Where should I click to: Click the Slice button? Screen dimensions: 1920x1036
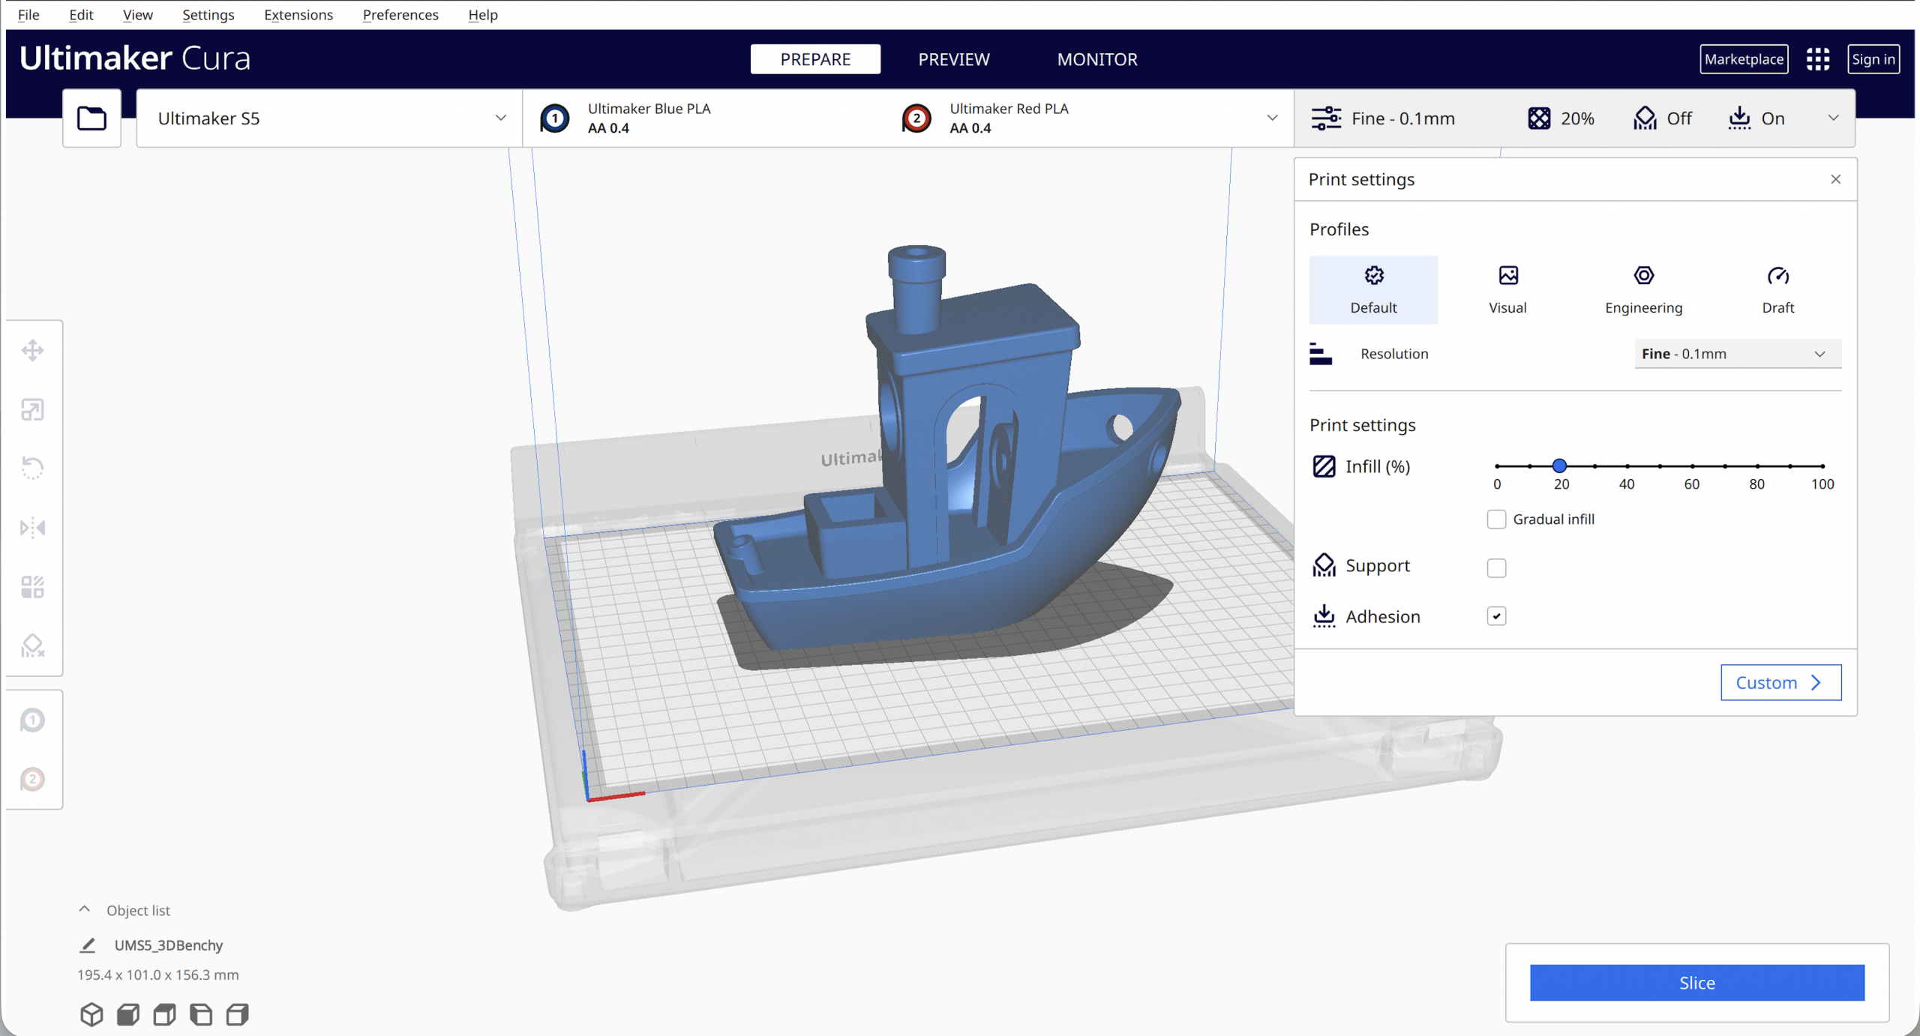(x=1696, y=983)
